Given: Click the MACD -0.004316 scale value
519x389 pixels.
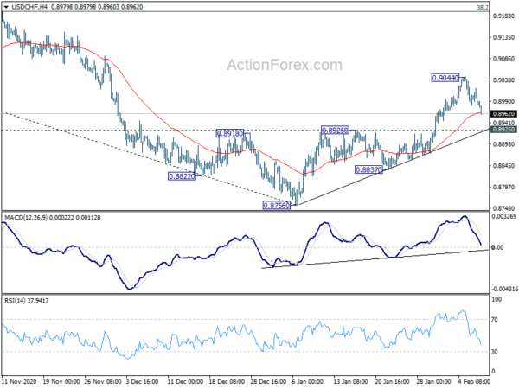Looking at the screenshot, I should 505,289.
